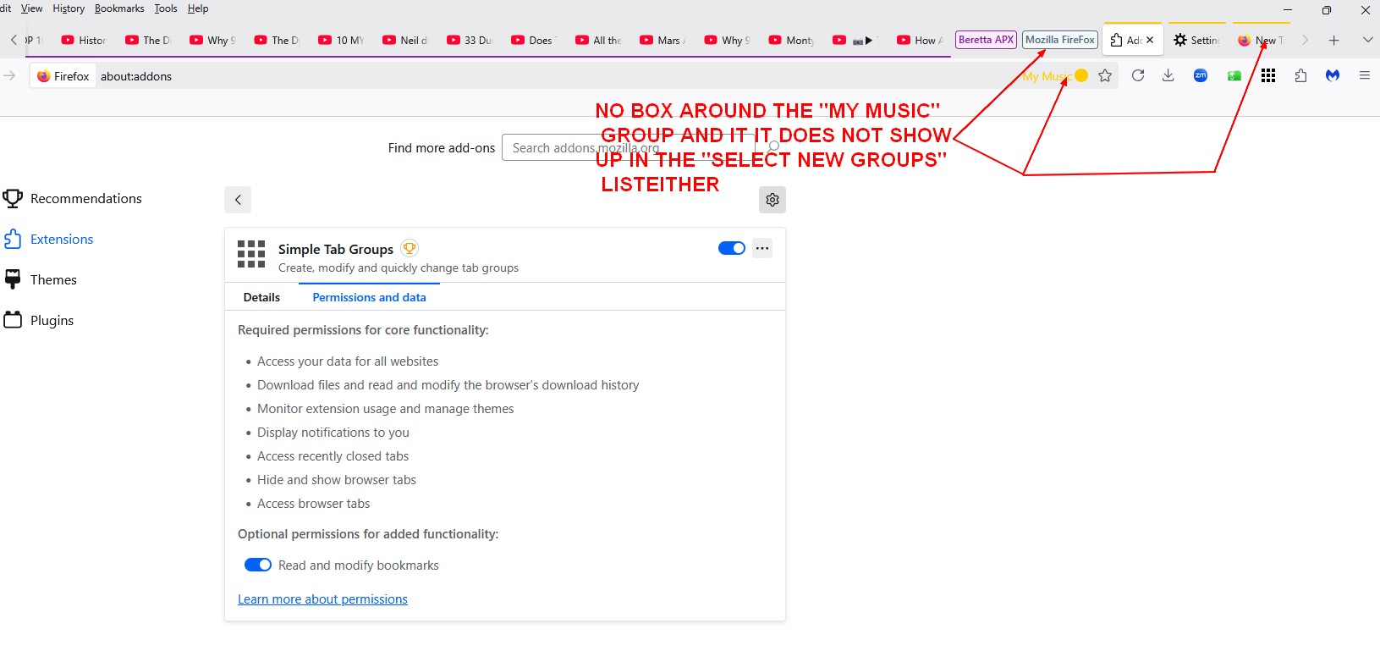The image size is (1380, 662).
Task: Switch to the 'All the' YouTube tab
Action: (598, 40)
